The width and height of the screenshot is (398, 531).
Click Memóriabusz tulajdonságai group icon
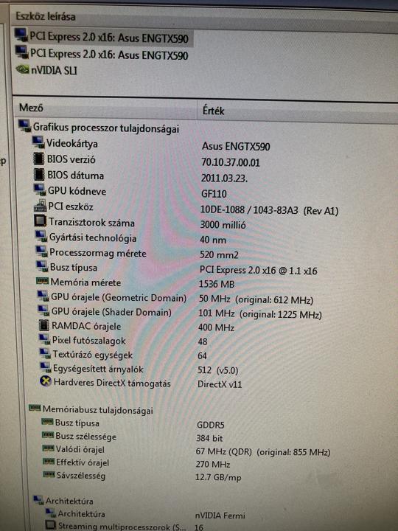point(35,408)
